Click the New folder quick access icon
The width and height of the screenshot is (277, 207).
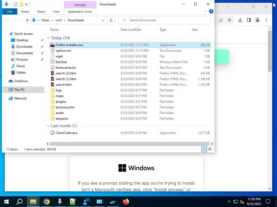tap(21, 4)
